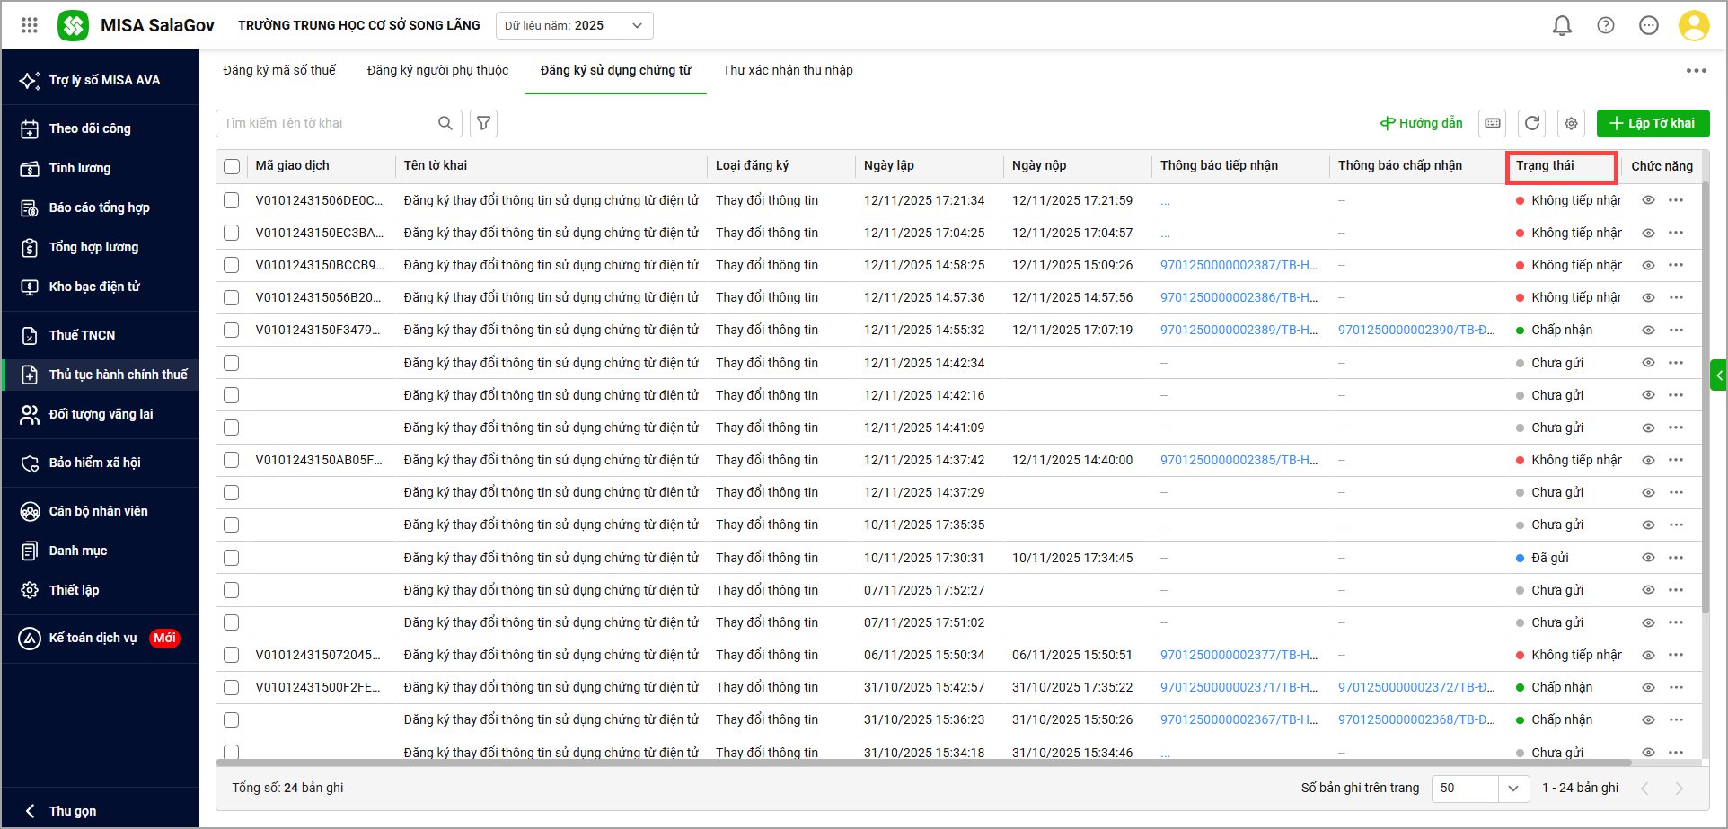View details of the Chấp nhận row dated 12/11/2025
The height and width of the screenshot is (829, 1728).
coord(1648,331)
